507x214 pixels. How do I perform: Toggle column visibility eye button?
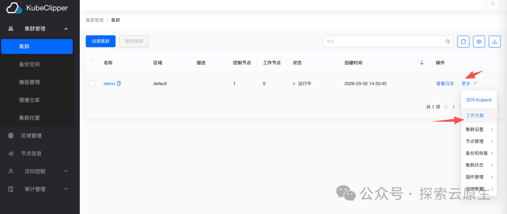[479, 42]
